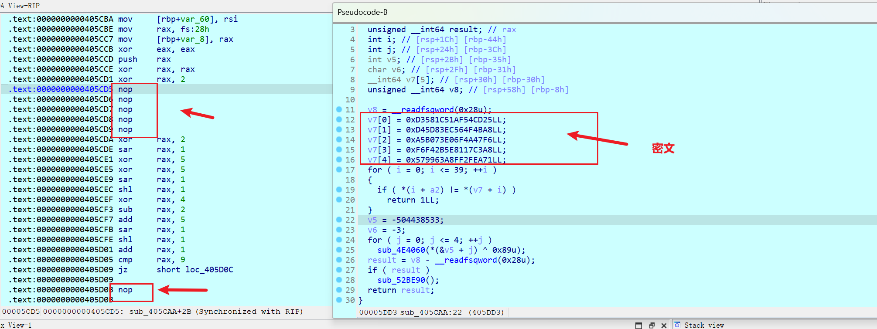Toggle breakpoint dot on pseudocode line 17
This screenshot has width=877, height=329.
pos(339,170)
